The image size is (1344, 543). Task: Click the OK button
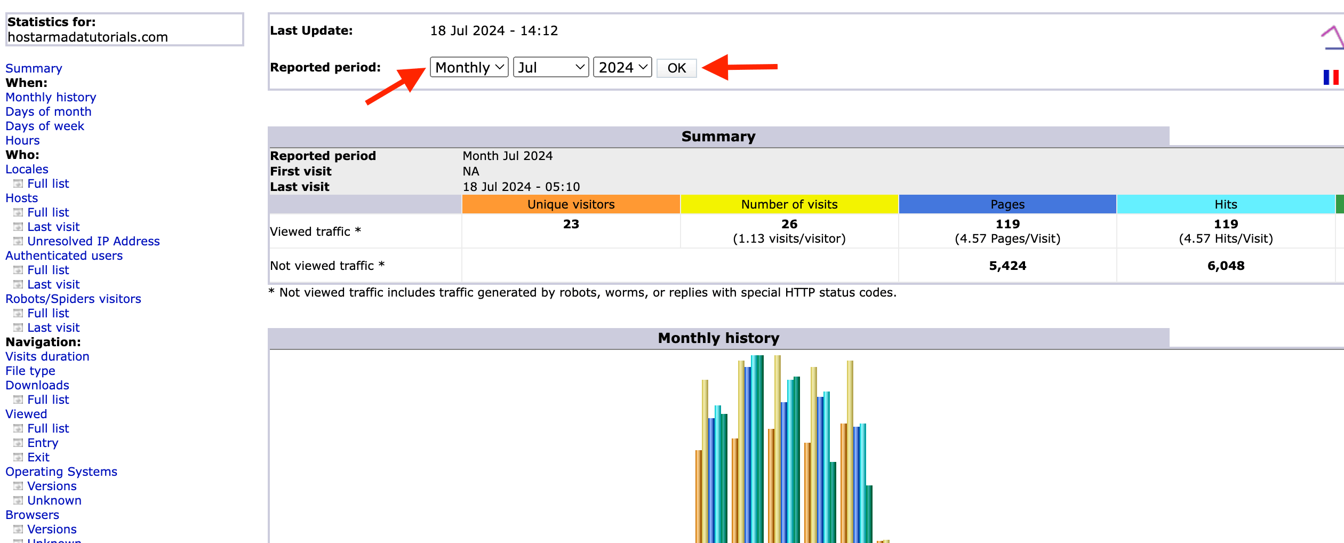pyautogui.click(x=676, y=68)
